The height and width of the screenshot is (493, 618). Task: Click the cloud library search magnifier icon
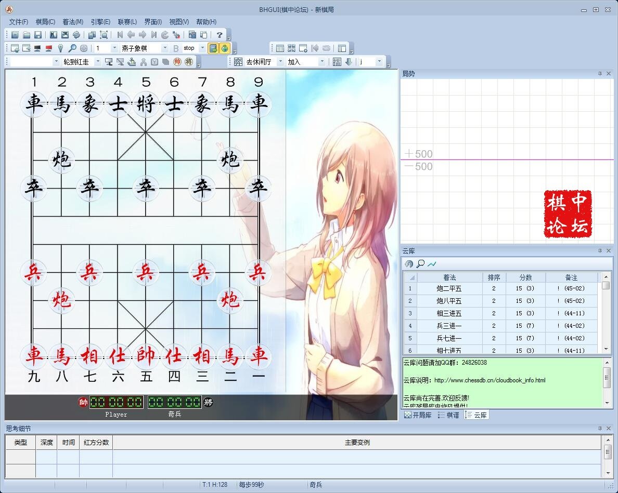coord(420,263)
